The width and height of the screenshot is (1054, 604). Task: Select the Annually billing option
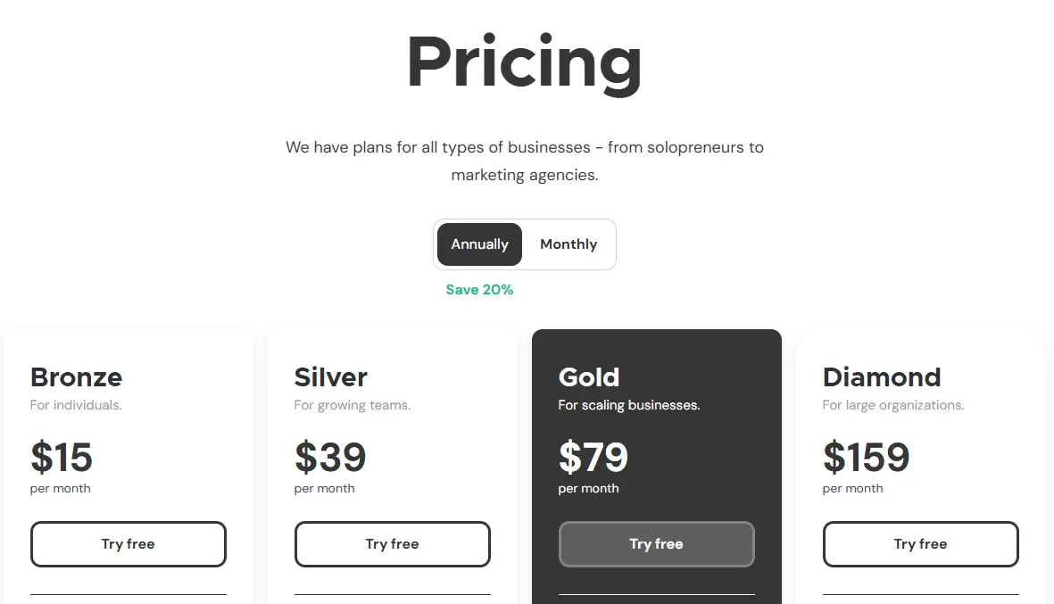click(479, 244)
